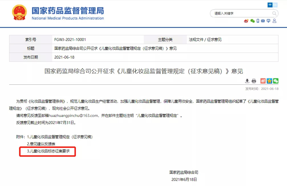
Task: Share article to QZone star icon
Action: (269, 81)
